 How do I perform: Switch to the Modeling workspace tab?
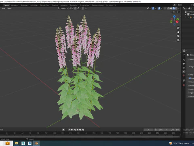click(x=15, y=5)
